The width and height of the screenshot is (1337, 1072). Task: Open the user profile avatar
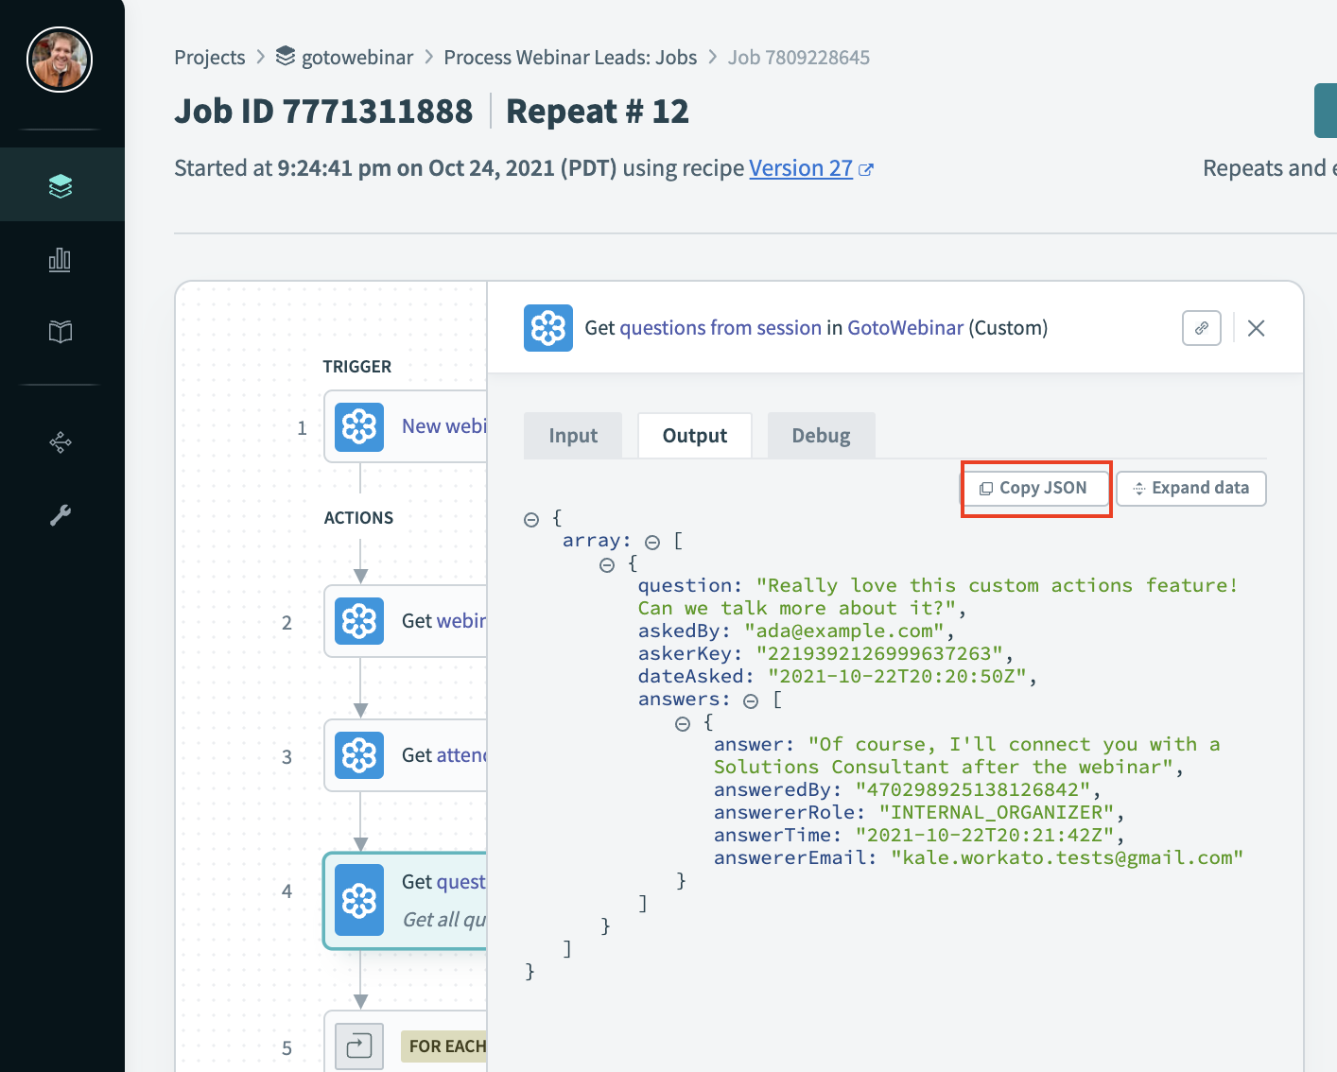coord(60,60)
